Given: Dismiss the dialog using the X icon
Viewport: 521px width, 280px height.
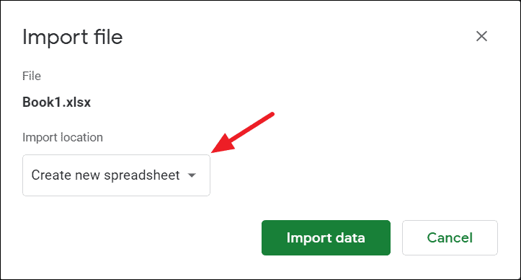Looking at the screenshot, I should pyautogui.click(x=481, y=36).
